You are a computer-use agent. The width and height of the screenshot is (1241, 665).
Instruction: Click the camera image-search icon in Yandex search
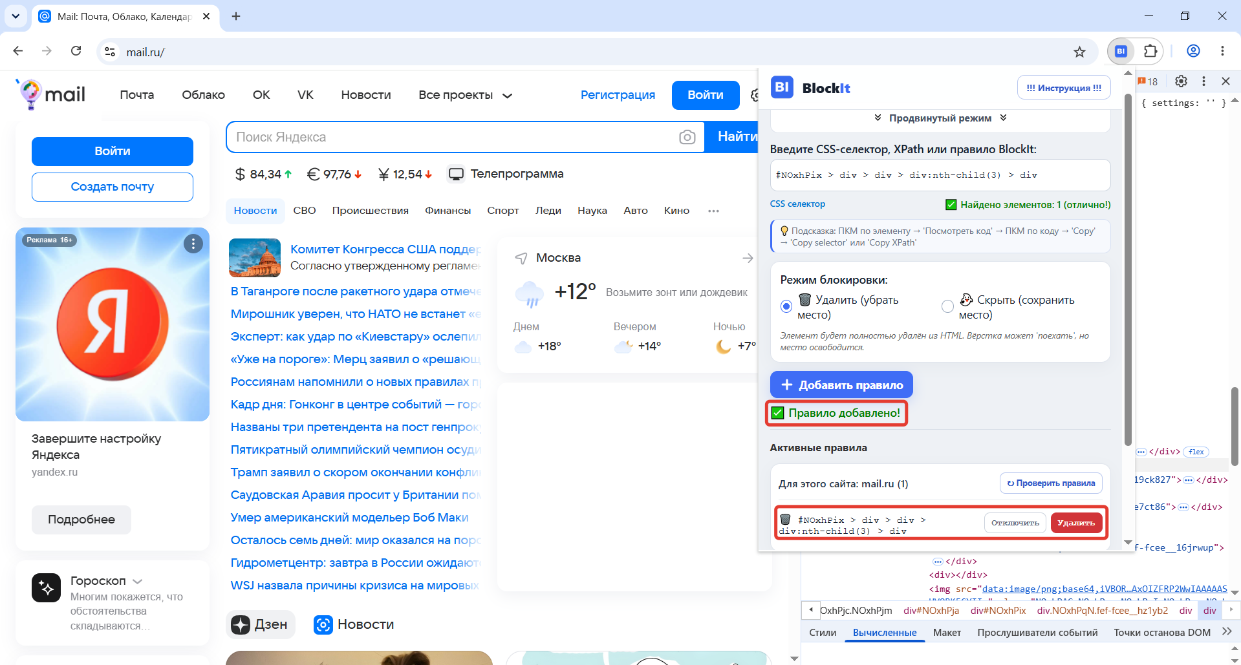(687, 137)
